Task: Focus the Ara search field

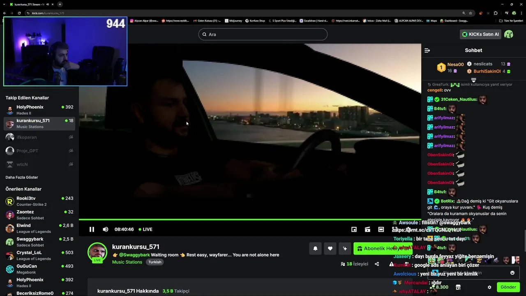Action: tap(263, 34)
